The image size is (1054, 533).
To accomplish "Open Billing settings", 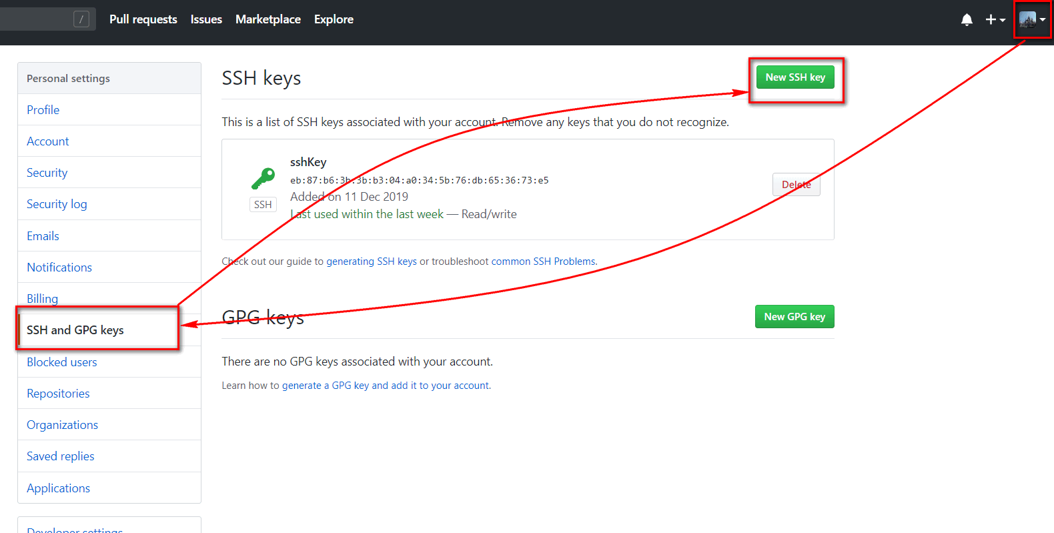I will pyautogui.click(x=109, y=298).
